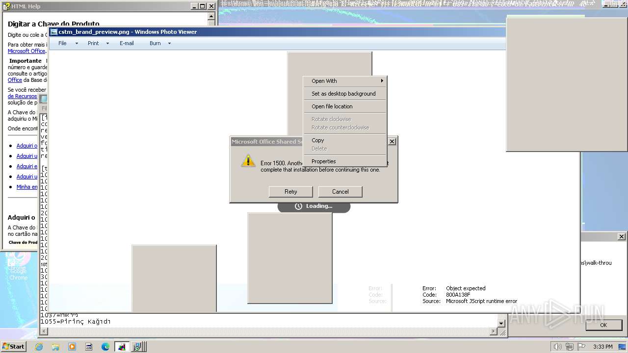Click Delete in the context menu
Screen dimensions: 628x353
click(345, 149)
